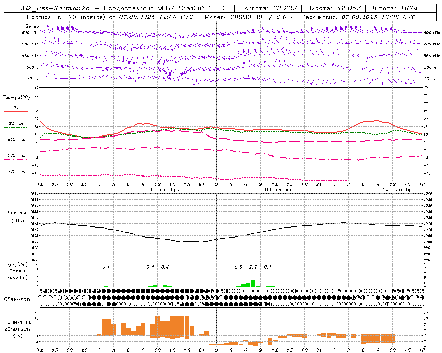The height and width of the screenshot is (353, 442).
Task: Click the Осадки precipitation label
Action: [18, 271]
